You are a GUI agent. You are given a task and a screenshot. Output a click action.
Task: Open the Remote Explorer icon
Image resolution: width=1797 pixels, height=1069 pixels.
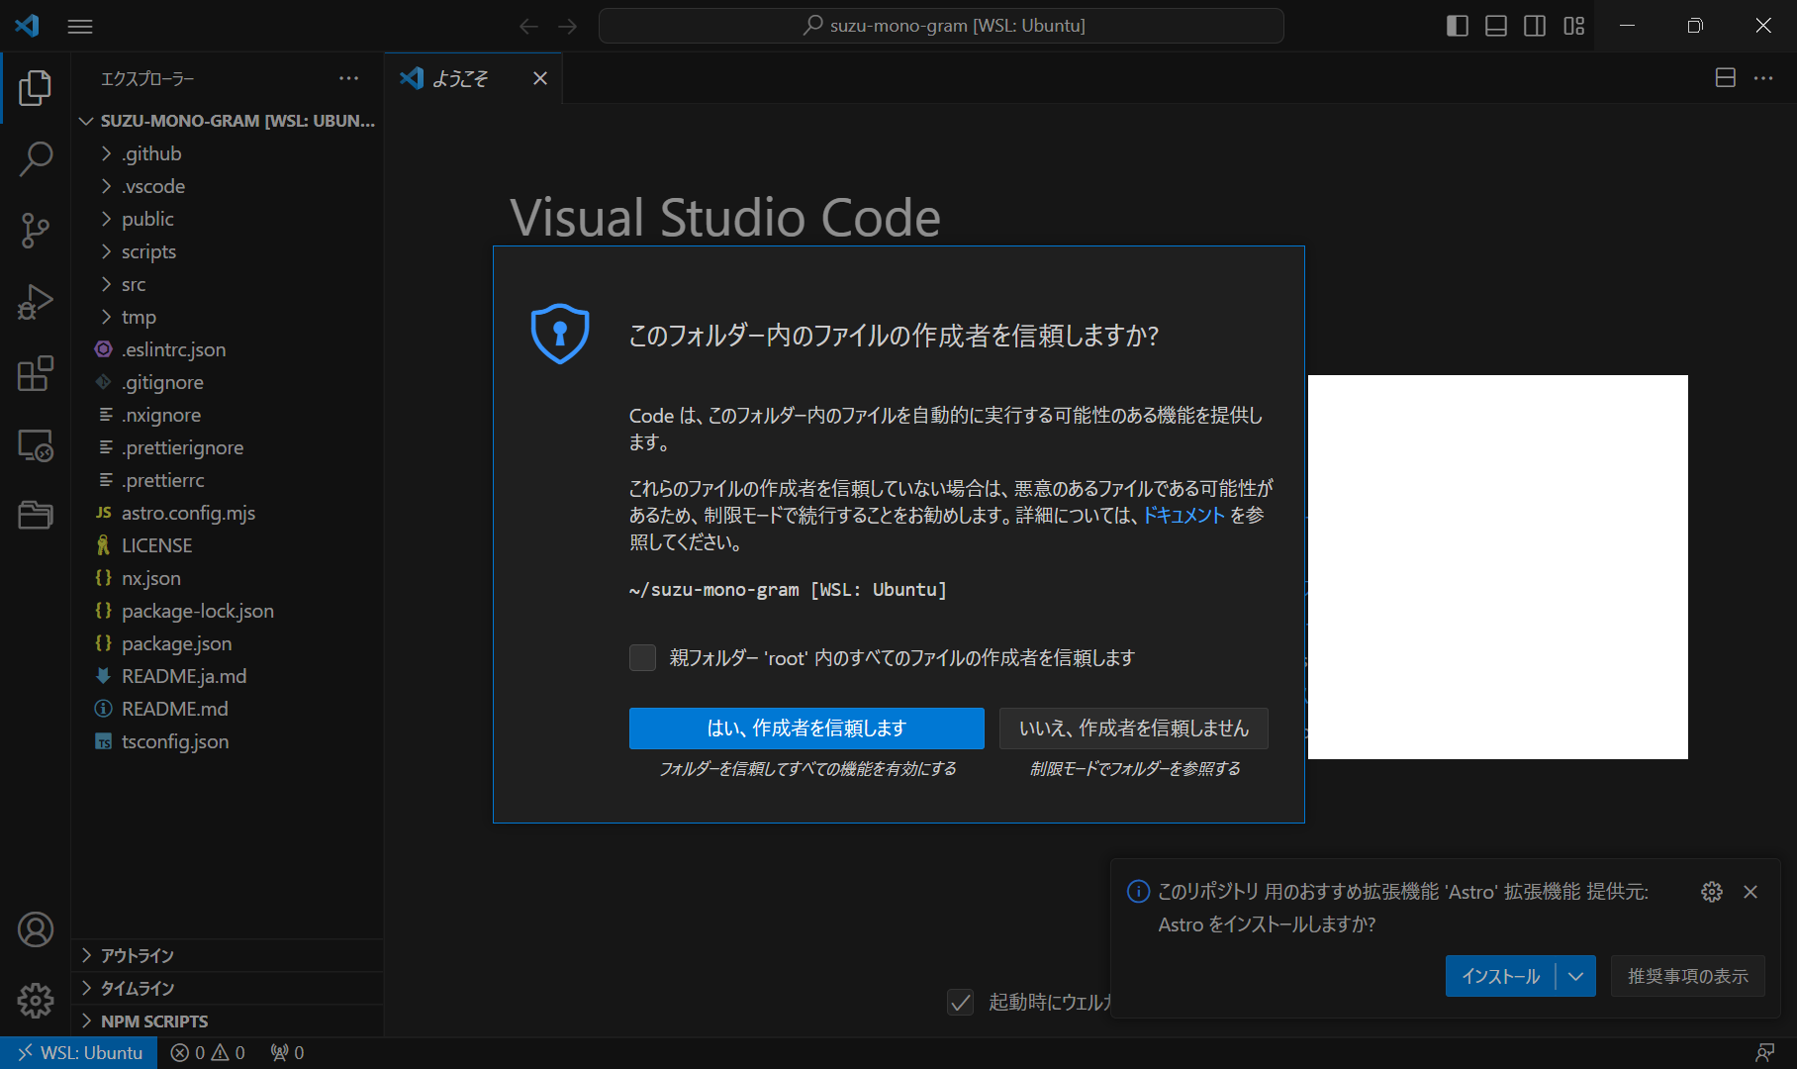36,445
